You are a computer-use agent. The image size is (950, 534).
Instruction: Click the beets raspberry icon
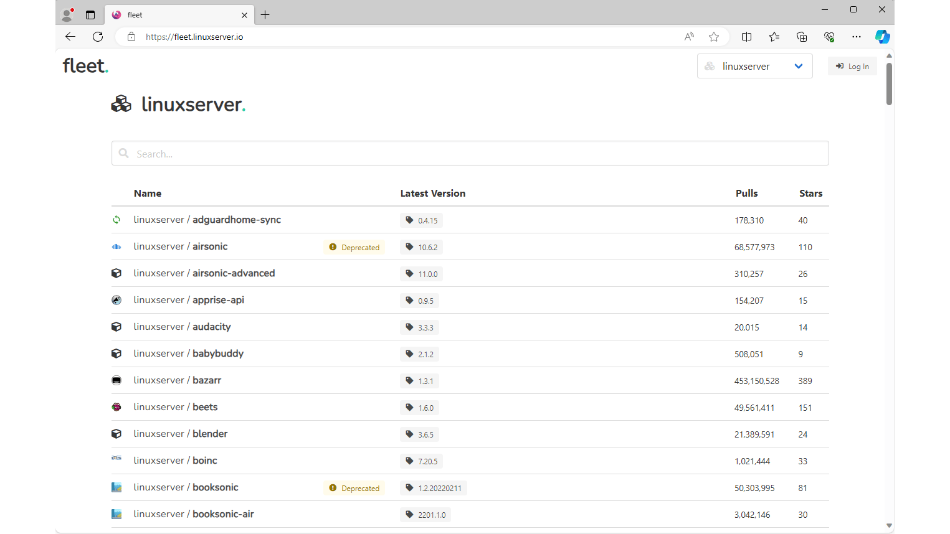coord(116,406)
